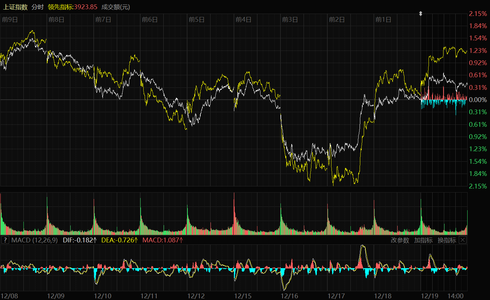Select the 前1日 day marker

383,20
